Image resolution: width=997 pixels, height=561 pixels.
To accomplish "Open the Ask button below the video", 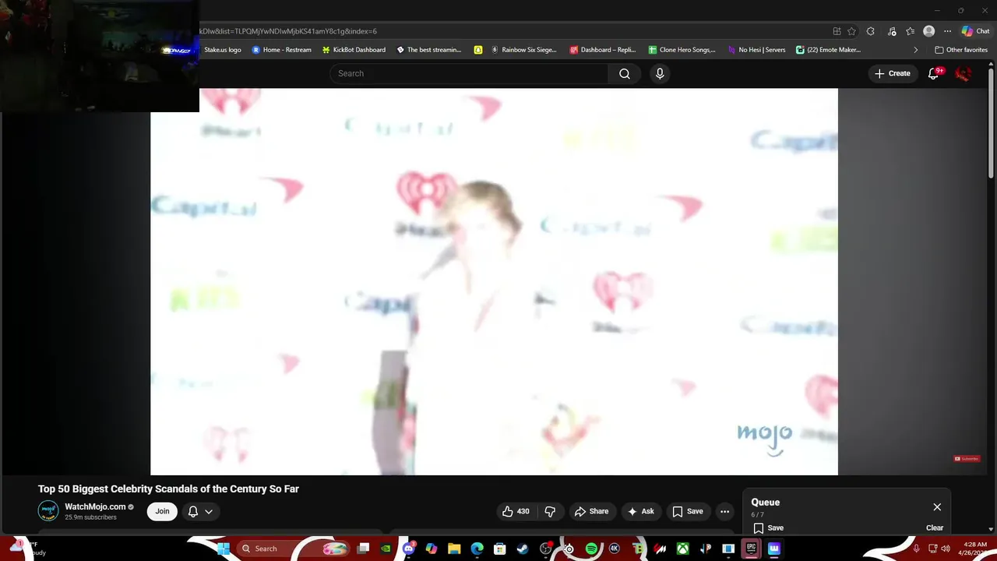I will point(641,511).
